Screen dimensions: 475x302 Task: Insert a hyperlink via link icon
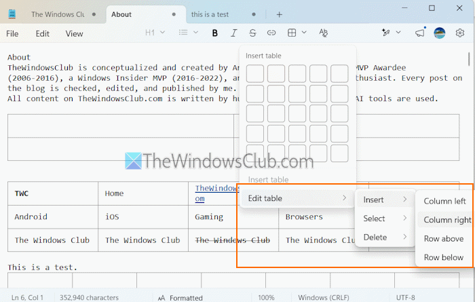(x=271, y=33)
